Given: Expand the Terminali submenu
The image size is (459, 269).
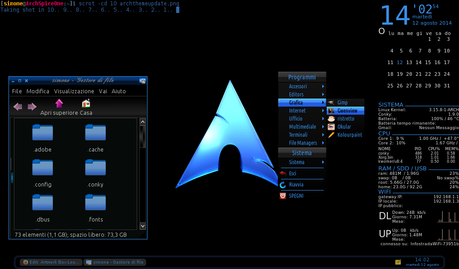Looking at the screenshot, I should click(x=302, y=134).
